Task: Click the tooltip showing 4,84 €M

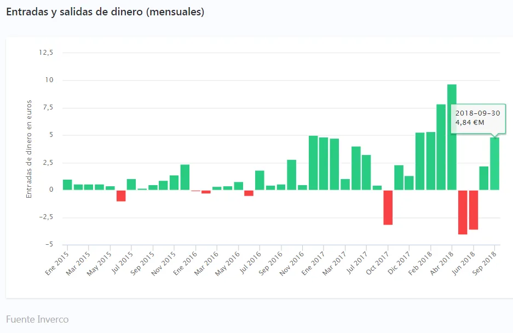Action: [477, 118]
